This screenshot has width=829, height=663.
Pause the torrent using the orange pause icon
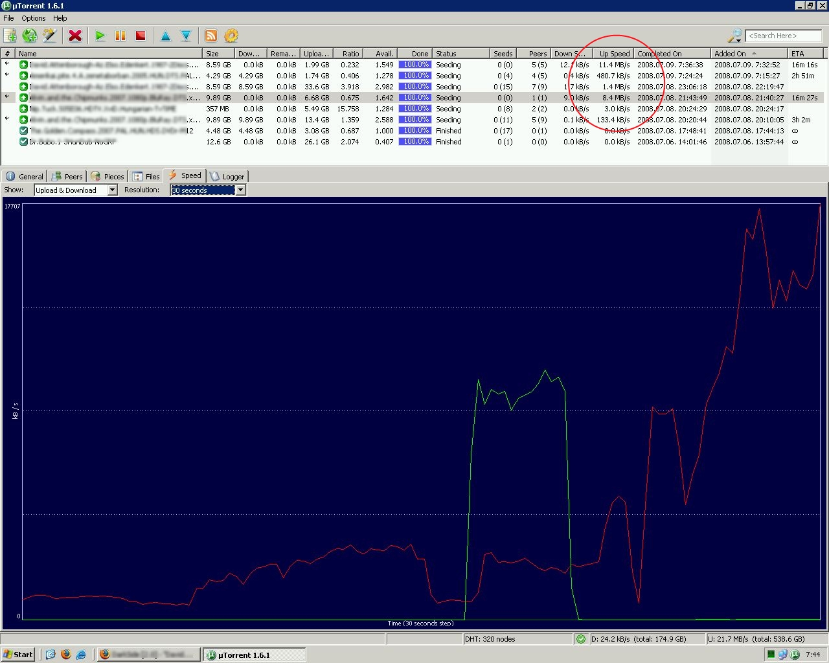tap(120, 36)
